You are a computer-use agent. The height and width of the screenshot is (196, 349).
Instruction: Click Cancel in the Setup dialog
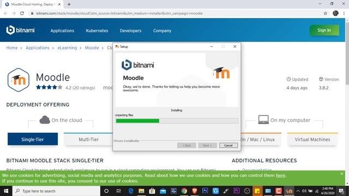coord(228,145)
